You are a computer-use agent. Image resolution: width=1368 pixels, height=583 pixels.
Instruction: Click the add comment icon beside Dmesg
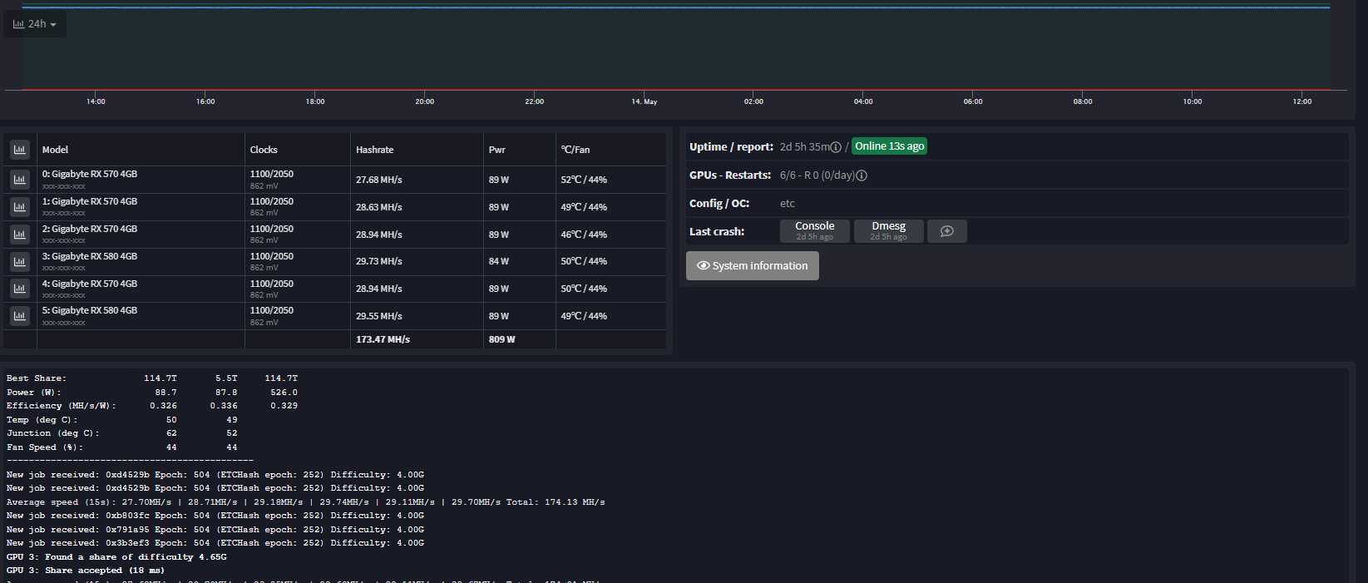pos(946,231)
